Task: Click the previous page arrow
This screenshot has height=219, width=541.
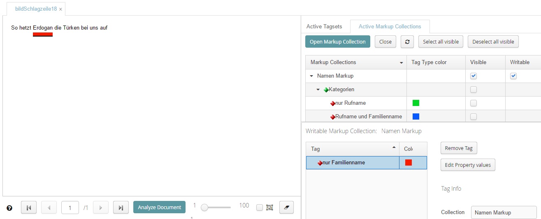Action: (x=49, y=207)
